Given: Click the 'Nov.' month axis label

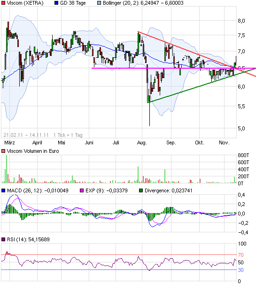Looking at the screenshot, I should (x=224, y=142).
